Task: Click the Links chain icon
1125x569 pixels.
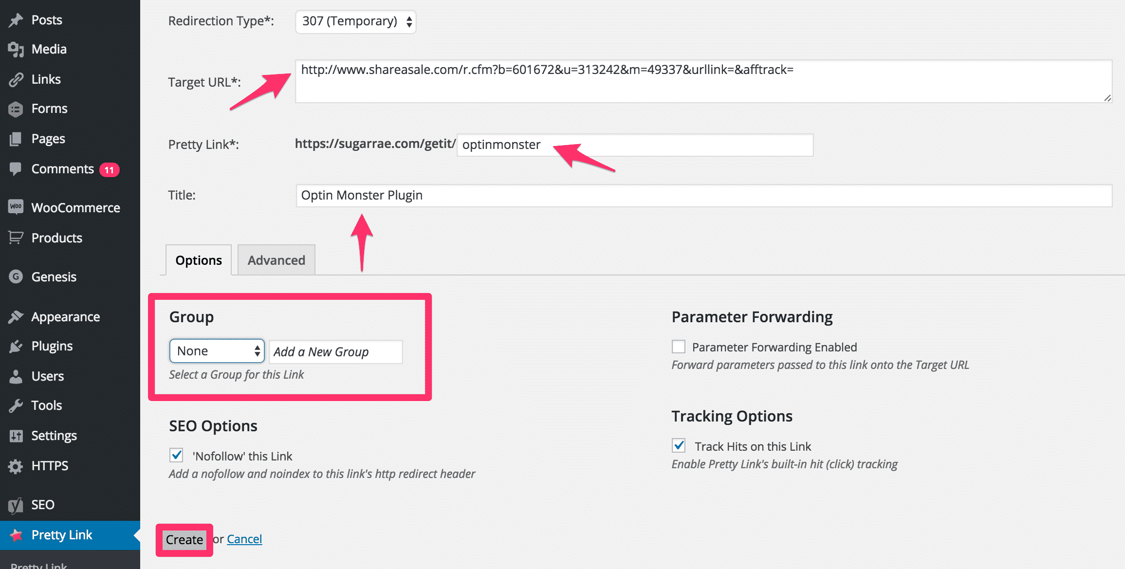Action: click(x=16, y=79)
